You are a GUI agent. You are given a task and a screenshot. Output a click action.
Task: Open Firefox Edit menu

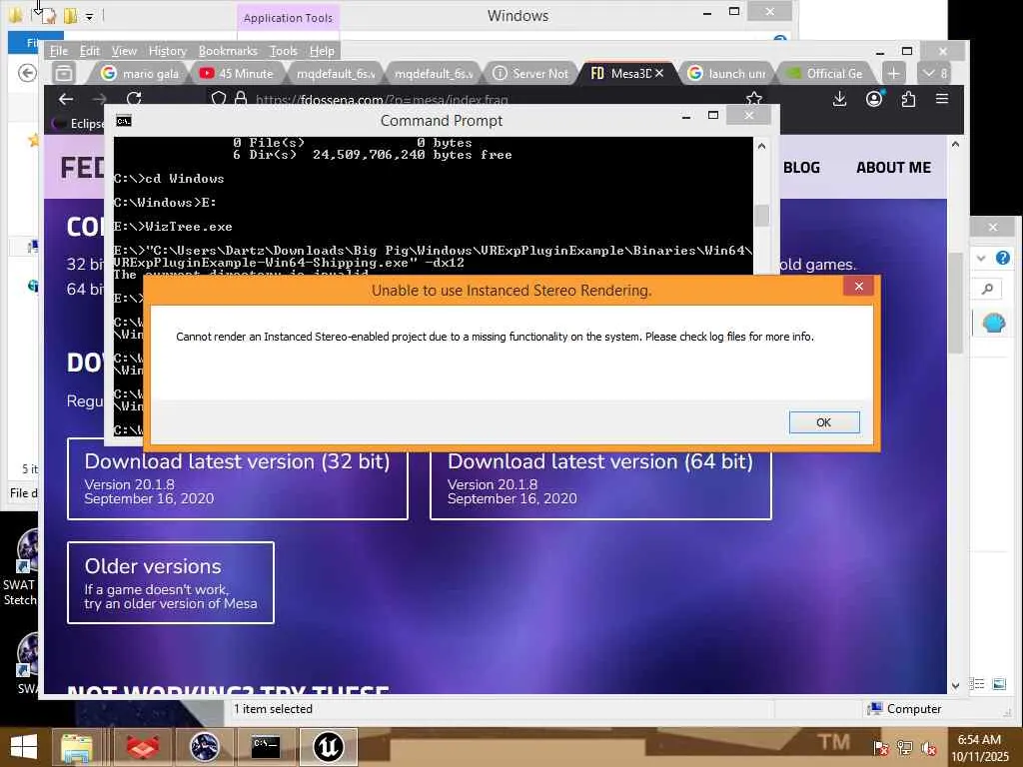(x=89, y=51)
